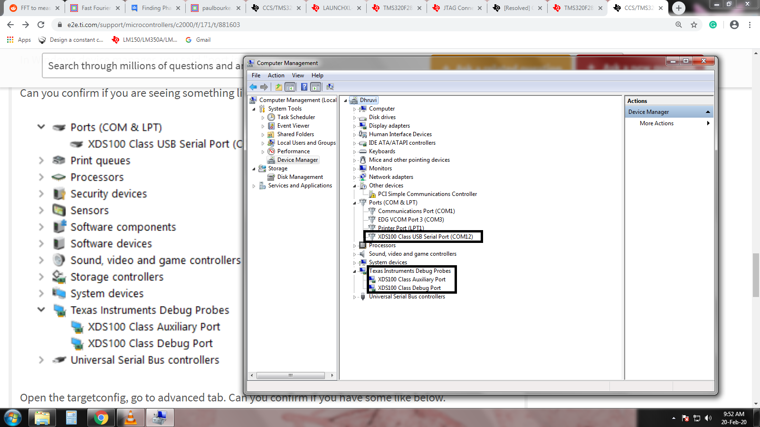760x427 pixels.
Task: Click the Disk Management icon
Action: pos(271,177)
